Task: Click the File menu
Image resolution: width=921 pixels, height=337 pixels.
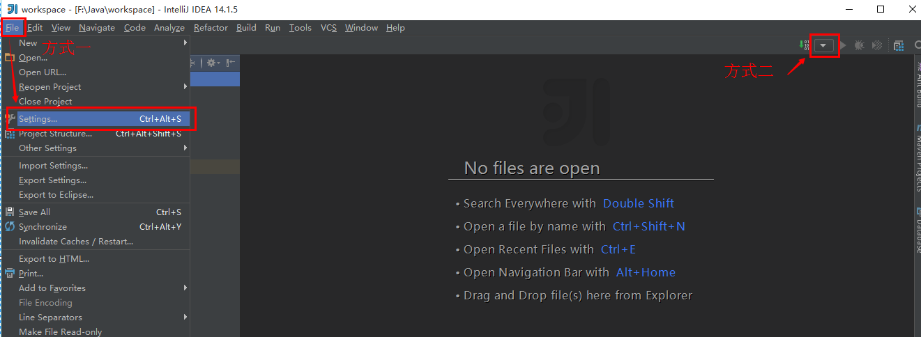Action: pos(13,28)
